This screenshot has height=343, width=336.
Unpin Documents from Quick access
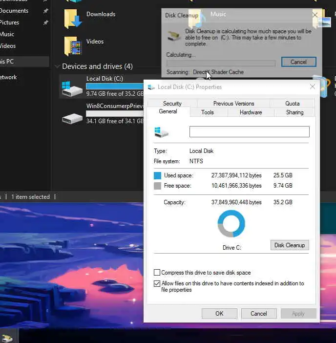46,11
